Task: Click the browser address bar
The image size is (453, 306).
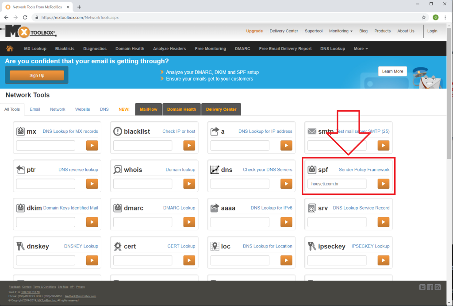Action: (x=225, y=17)
